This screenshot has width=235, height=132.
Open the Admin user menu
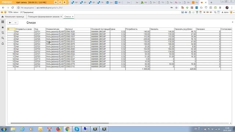pyautogui.click(x=225, y=12)
